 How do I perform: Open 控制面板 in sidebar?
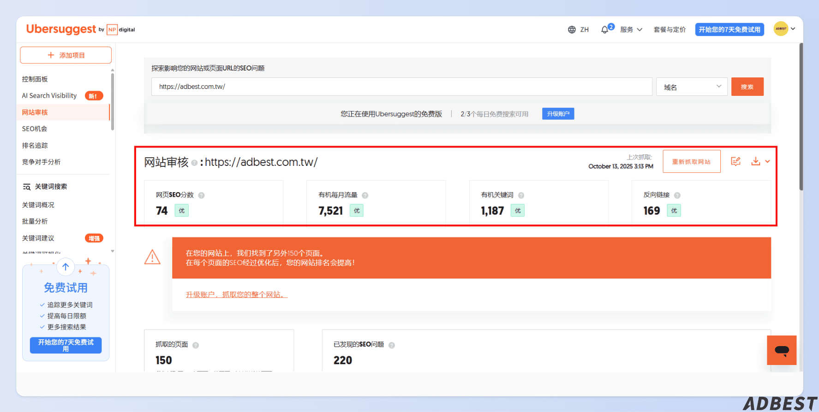point(35,79)
